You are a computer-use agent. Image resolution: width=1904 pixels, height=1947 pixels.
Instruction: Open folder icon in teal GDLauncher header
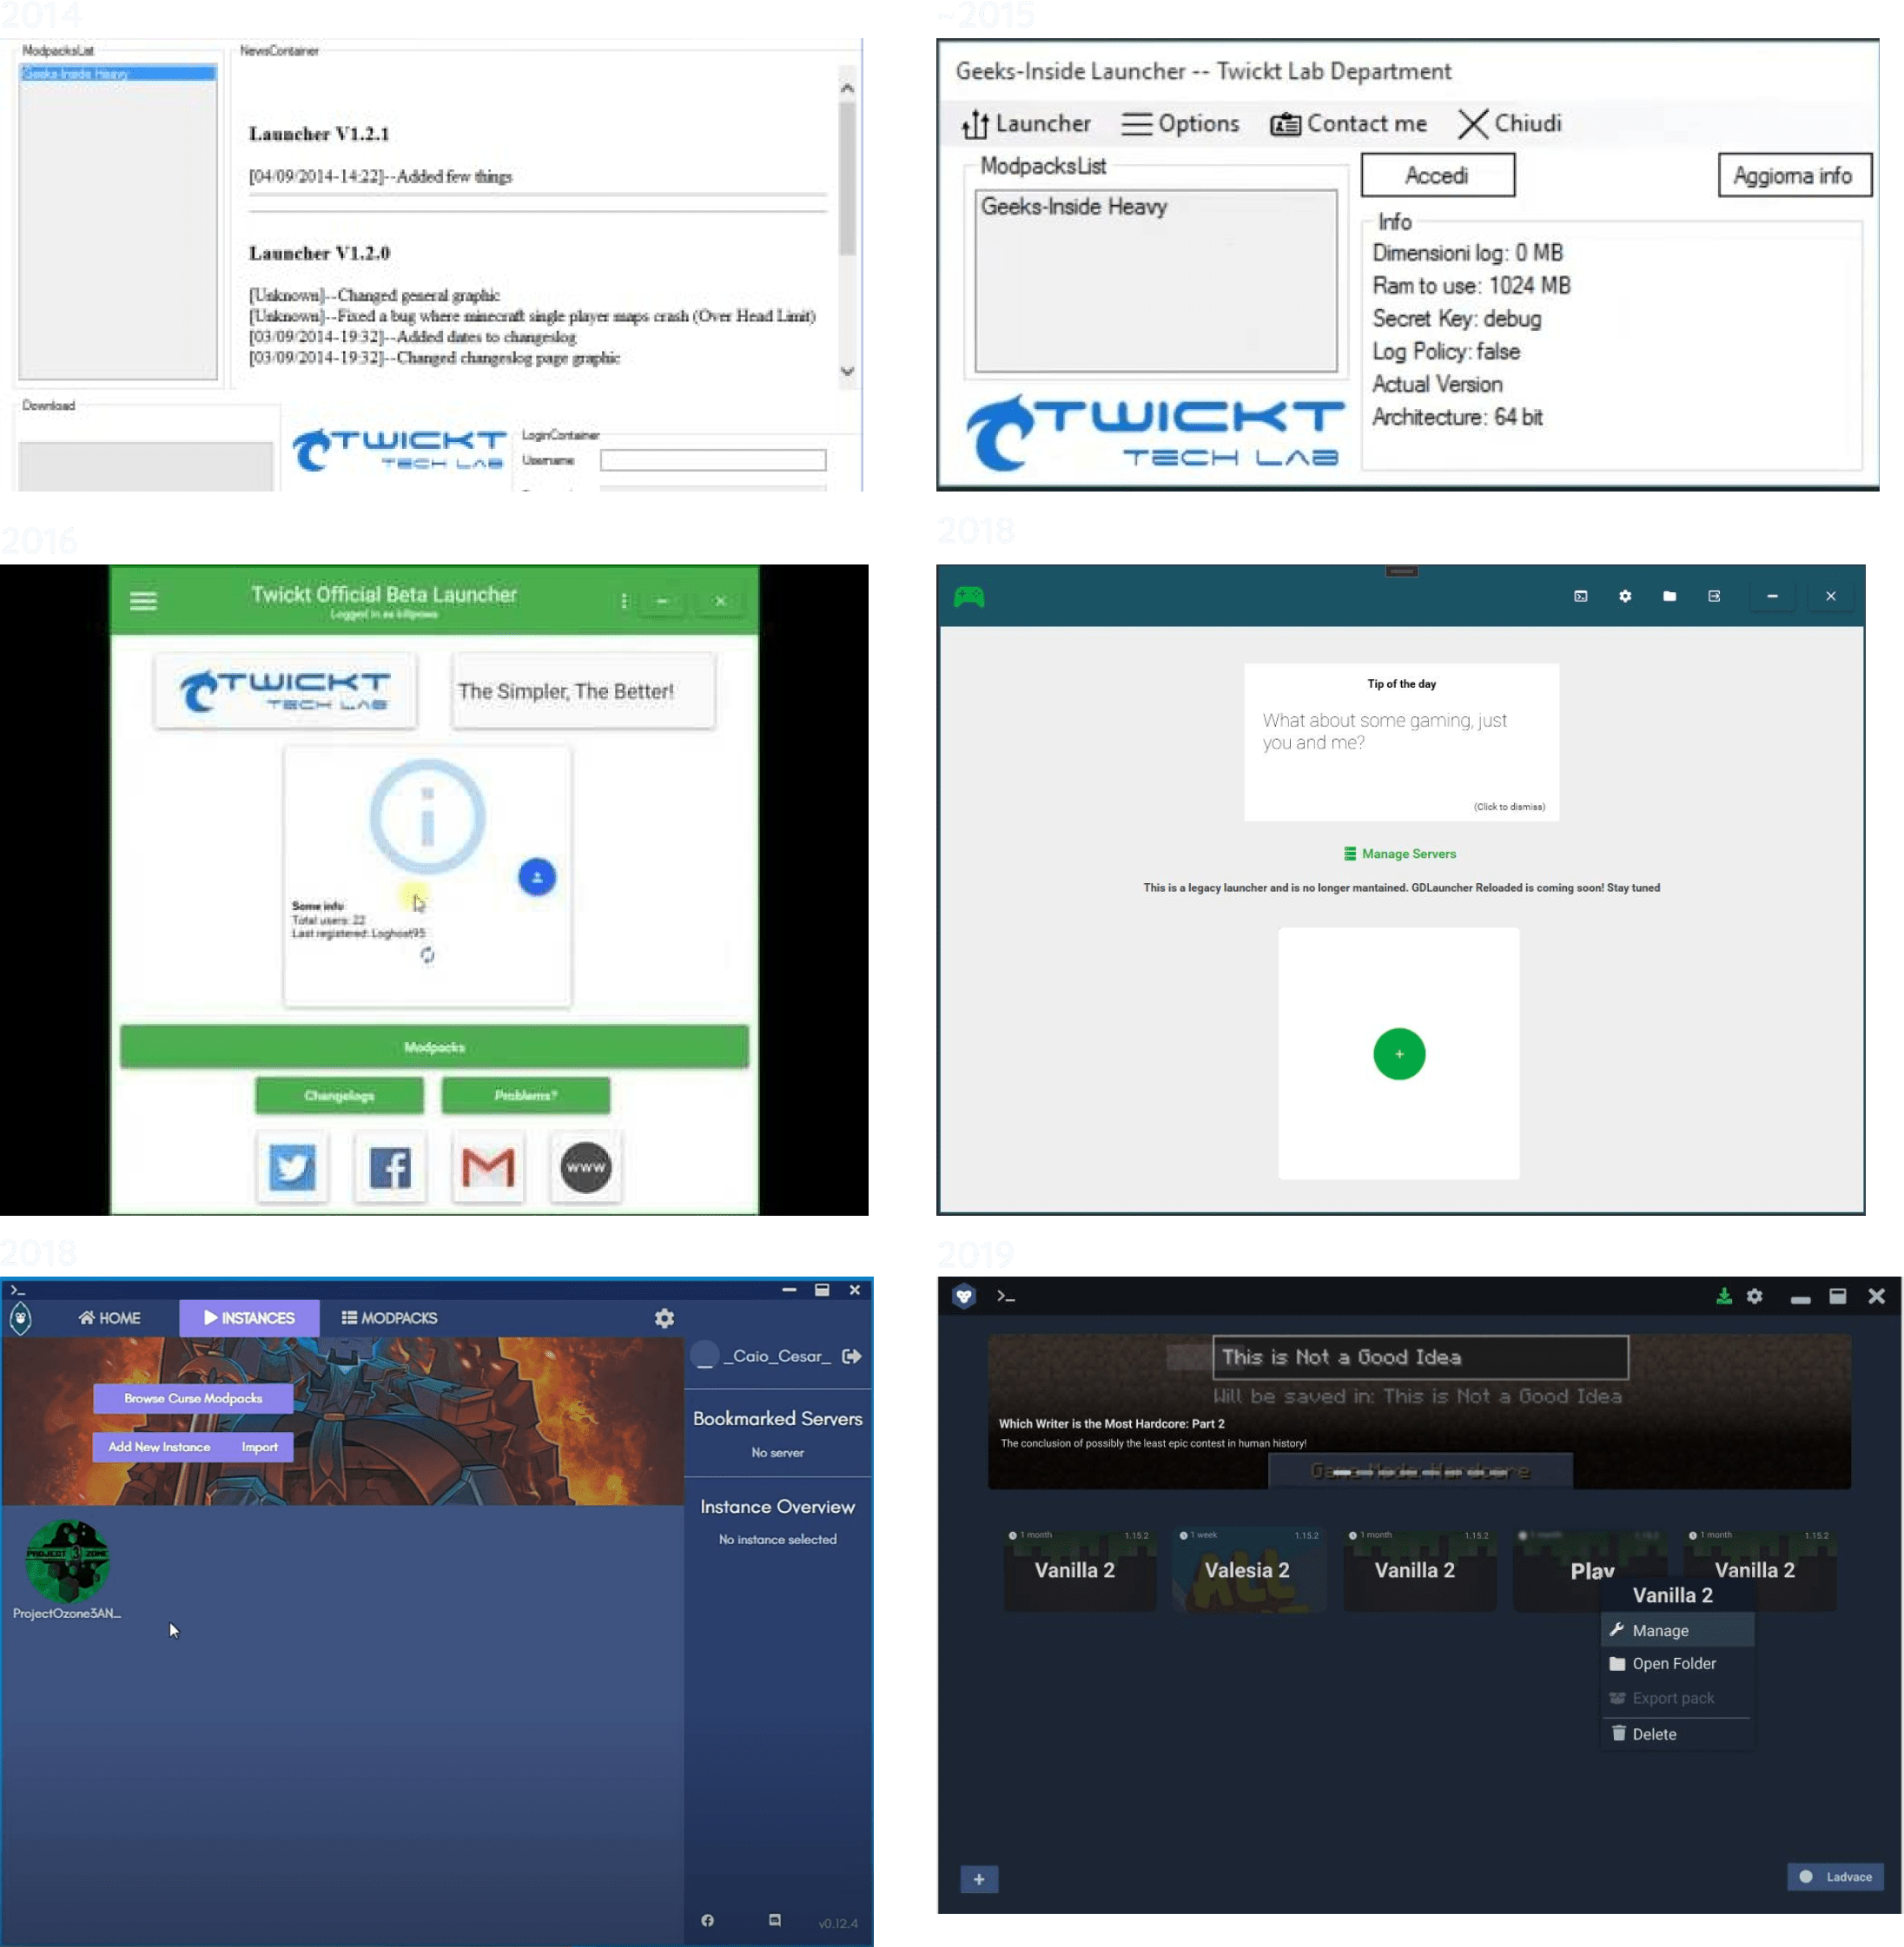[x=1670, y=596]
